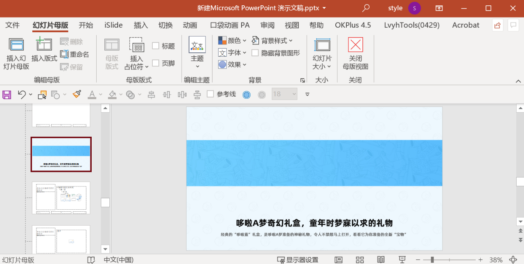The width and height of the screenshot is (524, 264).
Task: Click the merge shapes icon
Action: [131, 95]
